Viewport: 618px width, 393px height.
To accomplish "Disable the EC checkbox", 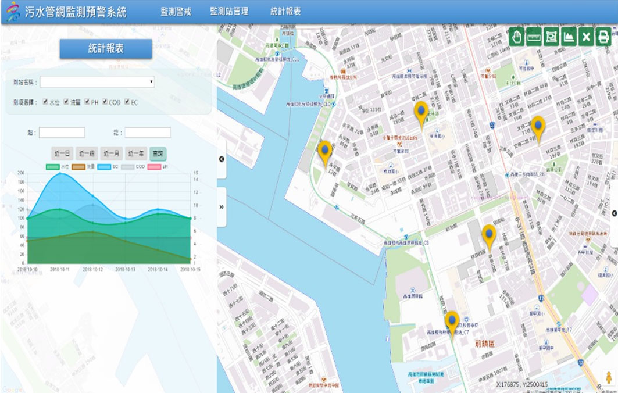I will point(127,102).
